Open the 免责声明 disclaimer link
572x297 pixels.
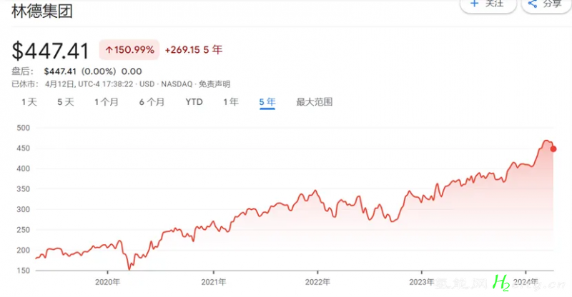coord(214,84)
